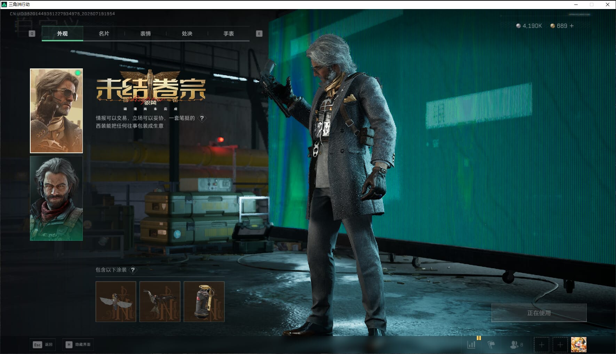Select the sunglasses operator skin thumbnail
The height and width of the screenshot is (354, 616).
click(56, 111)
